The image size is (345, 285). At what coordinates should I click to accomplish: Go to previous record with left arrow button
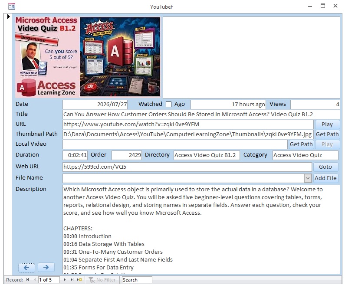pos(26,267)
